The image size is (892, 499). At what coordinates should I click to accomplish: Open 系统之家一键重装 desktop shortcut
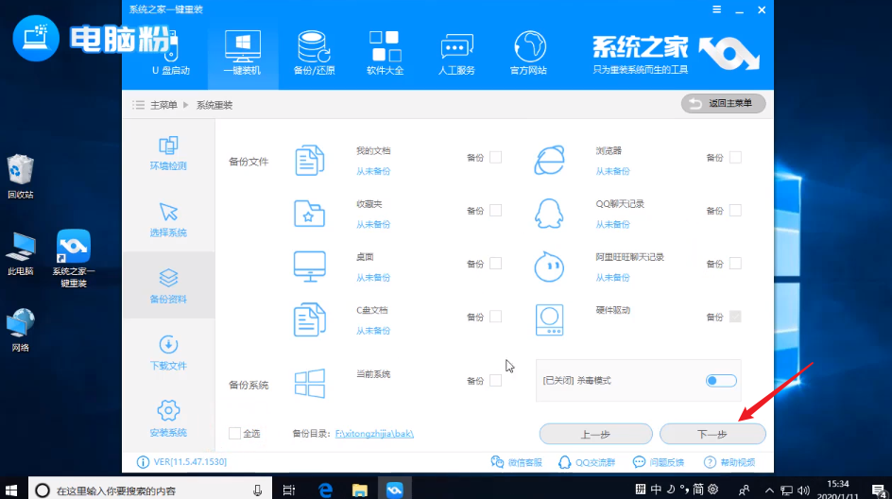coord(74,259)
